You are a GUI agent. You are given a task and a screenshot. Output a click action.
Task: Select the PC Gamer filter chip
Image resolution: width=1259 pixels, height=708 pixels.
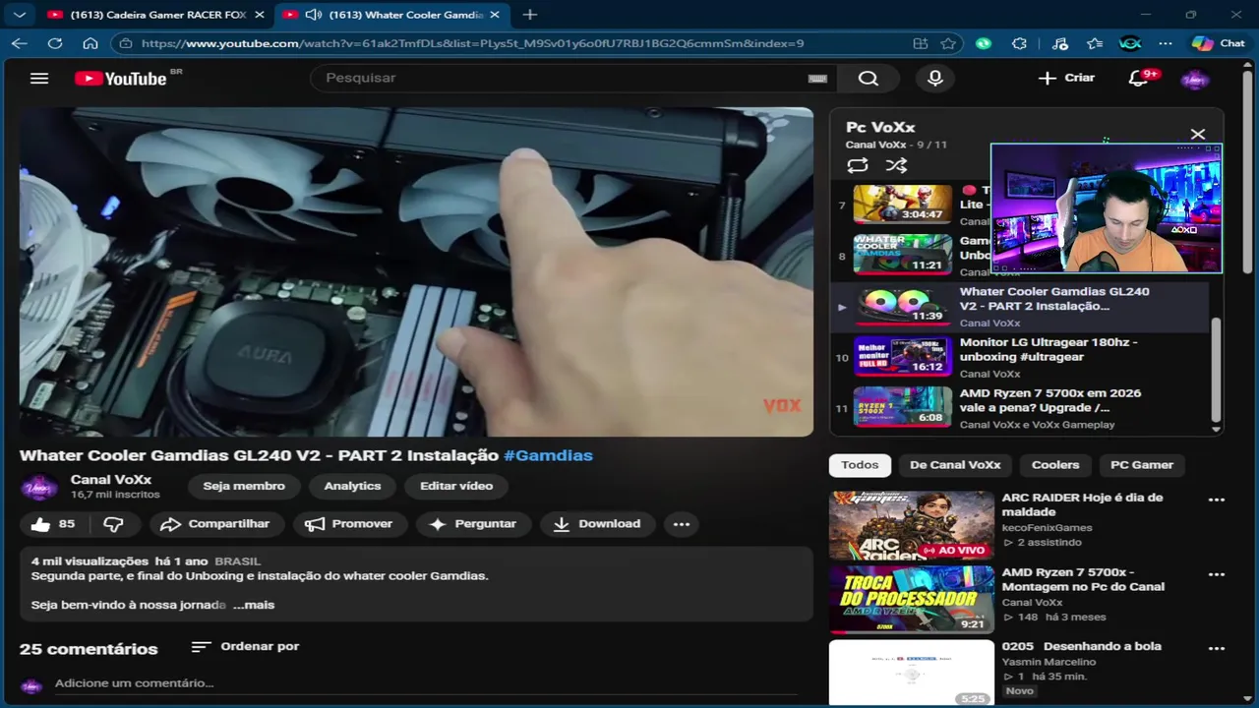click(1142, 465)
